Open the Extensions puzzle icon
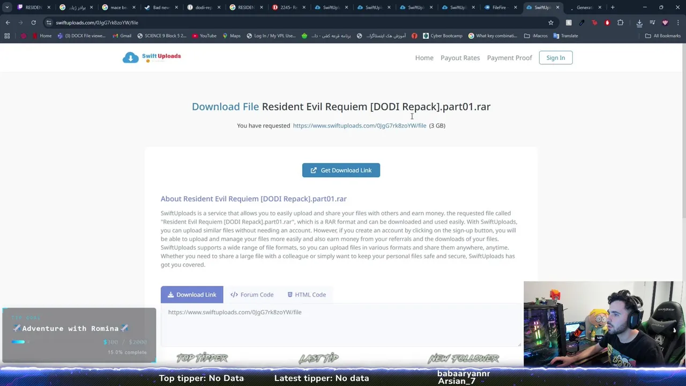The height and width of the screenshot is (386, 686). [x=620, y=23]
